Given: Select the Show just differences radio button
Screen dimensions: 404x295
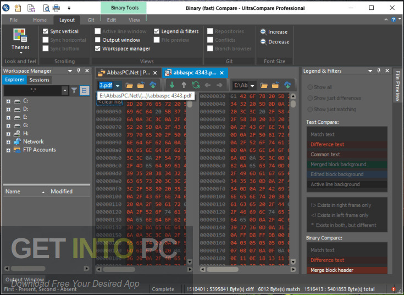Looking at the screenshot, I should coord(310,98).
